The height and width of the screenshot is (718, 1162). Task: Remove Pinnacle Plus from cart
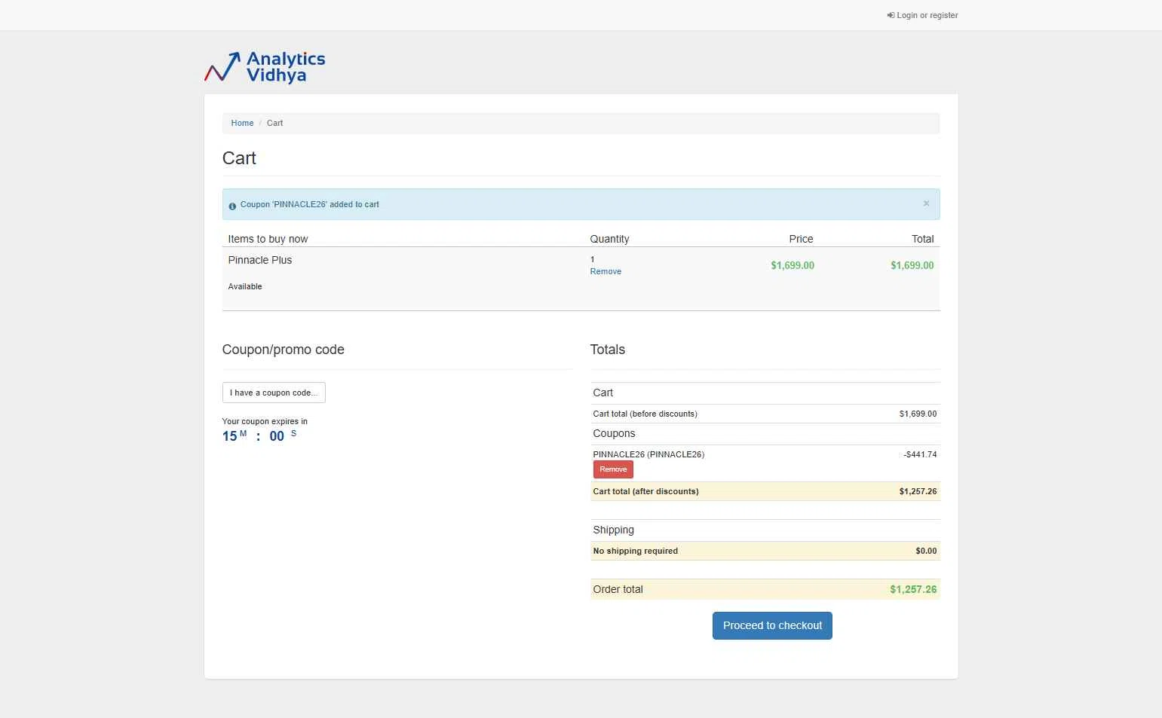pyautogui.click(x=606, y=271)
